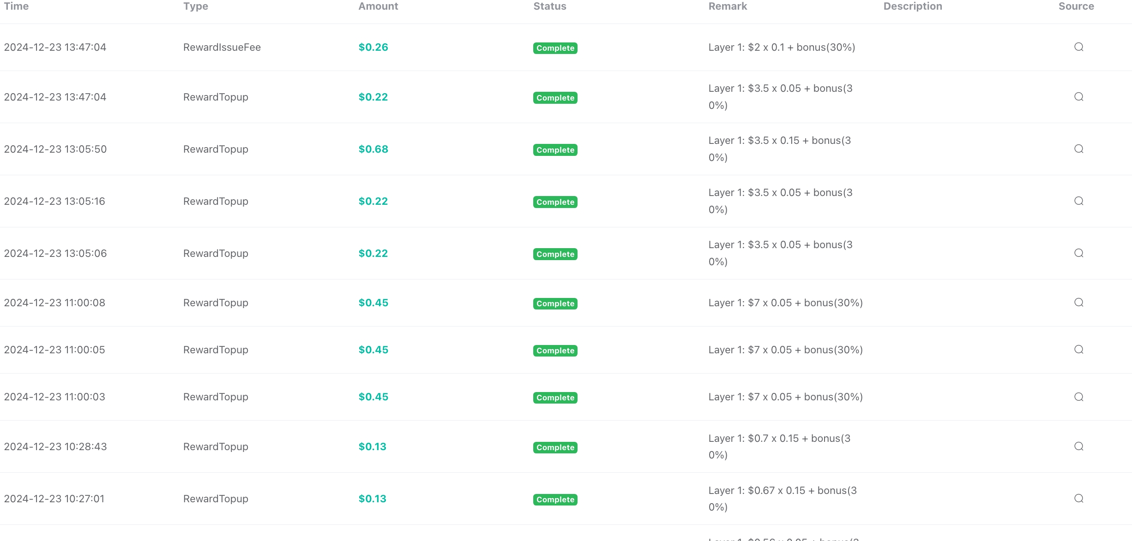Click source magnifier for 13:47:04 RewardTopup row
This screenshot has height=541, width=1132.
point(1078,97)
